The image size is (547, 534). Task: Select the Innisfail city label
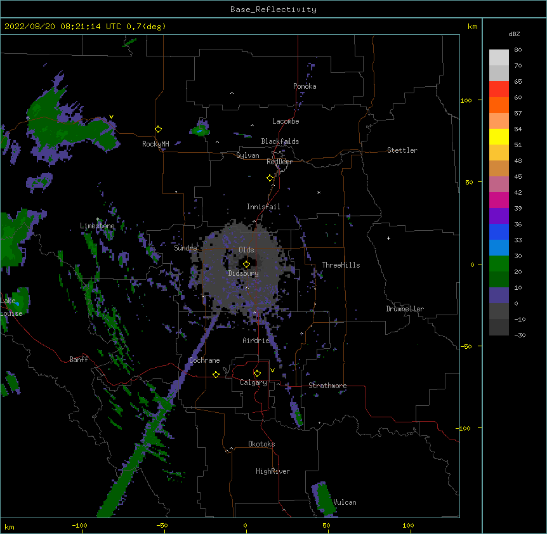(x=263, y=207)
